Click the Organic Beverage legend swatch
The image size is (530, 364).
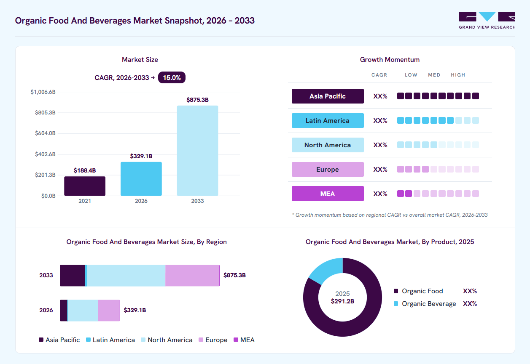coord(395,304)
